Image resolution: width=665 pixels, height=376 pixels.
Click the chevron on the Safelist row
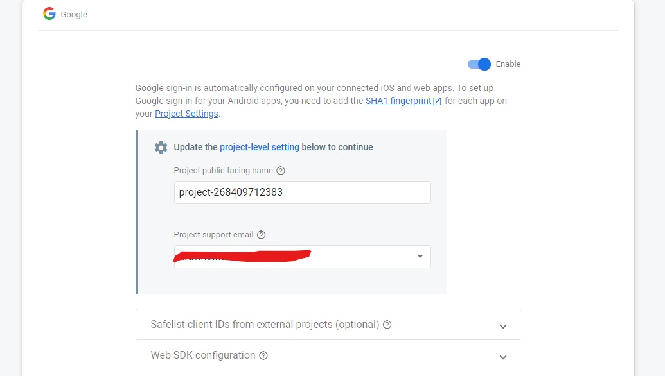(503, 326)
